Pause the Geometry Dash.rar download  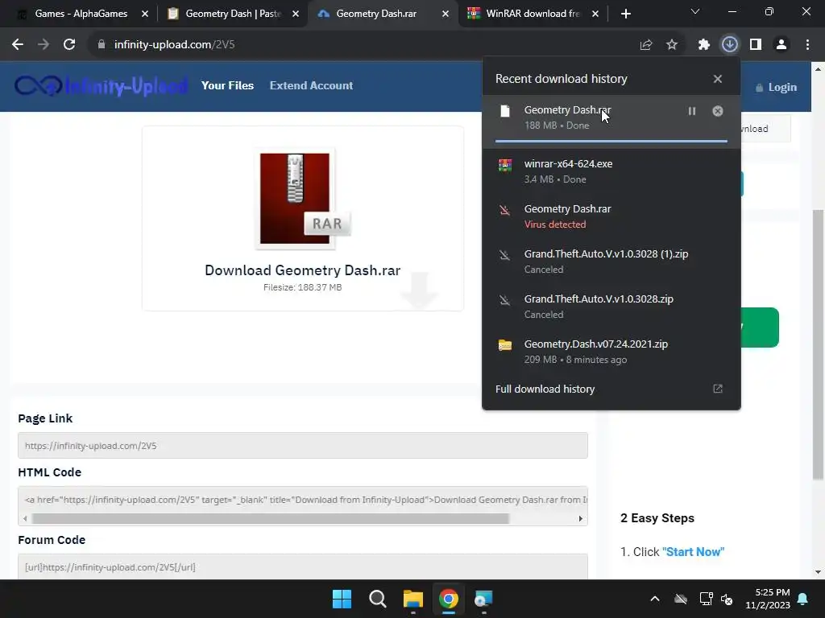[692, 111]
